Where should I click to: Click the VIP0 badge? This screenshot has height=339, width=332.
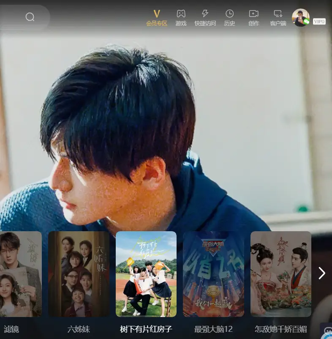tap(319, 22)
